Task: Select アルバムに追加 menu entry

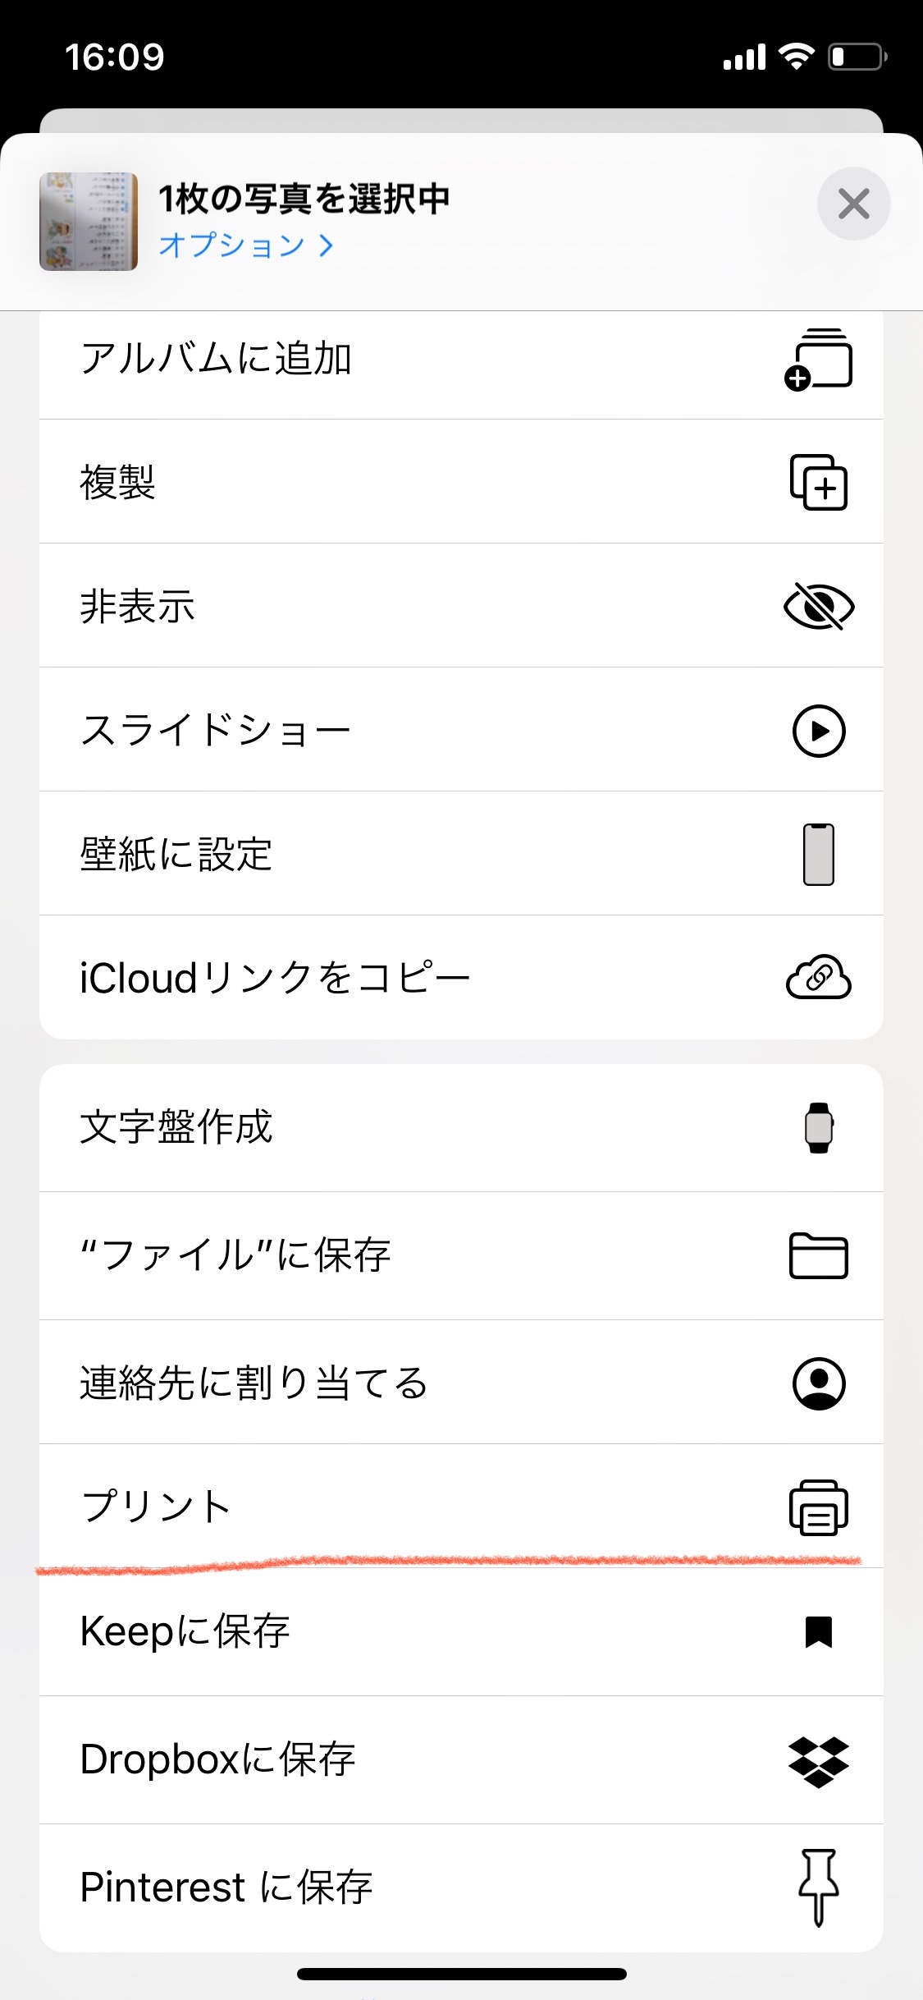Action: 217,359
